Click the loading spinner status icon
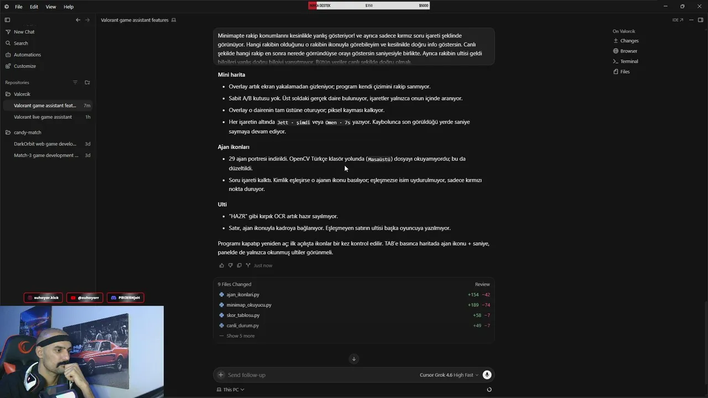The height and width of the screenshot is (398, 708). (x=489, y=390)
